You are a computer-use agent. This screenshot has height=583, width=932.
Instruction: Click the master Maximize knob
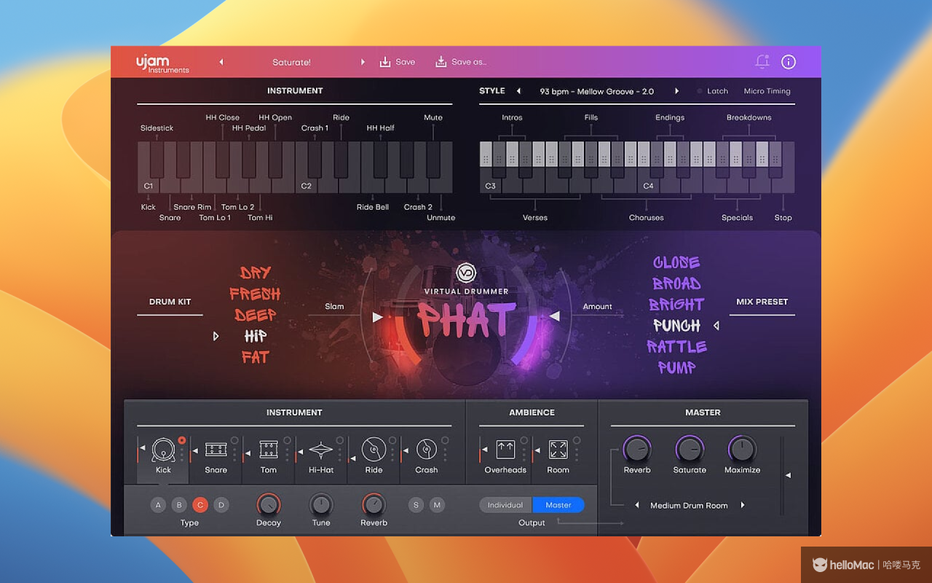click(742, 449)
